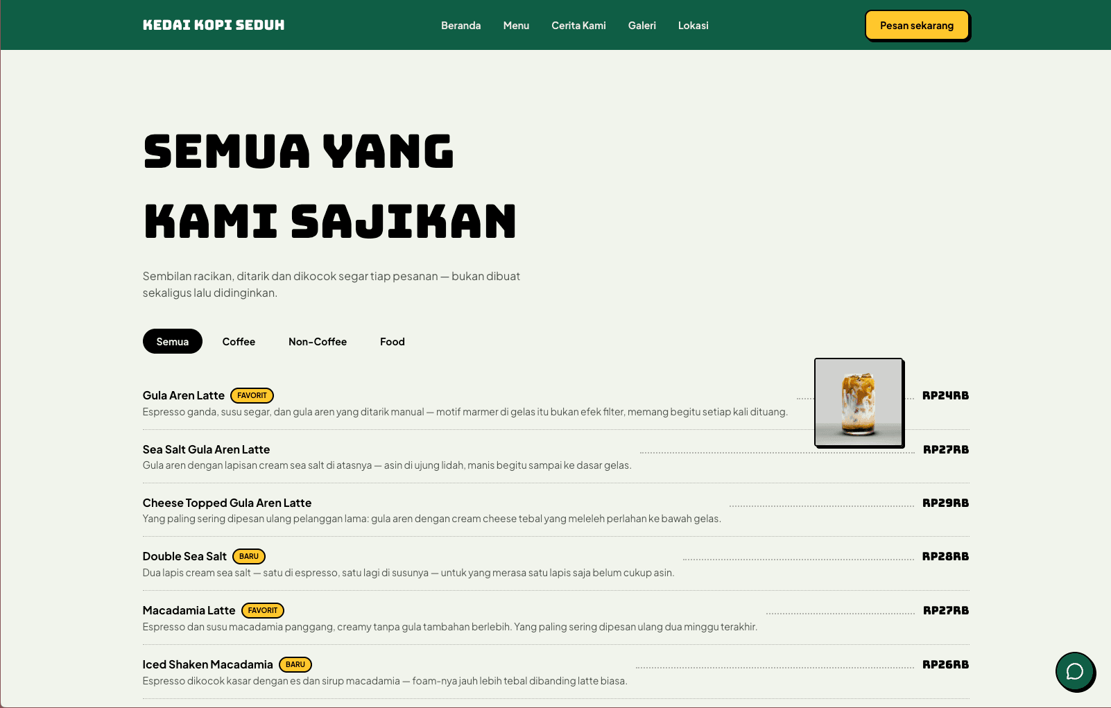Open Cerita Kami page
This screenshot has width=1111, height=708.
point(578,26)
